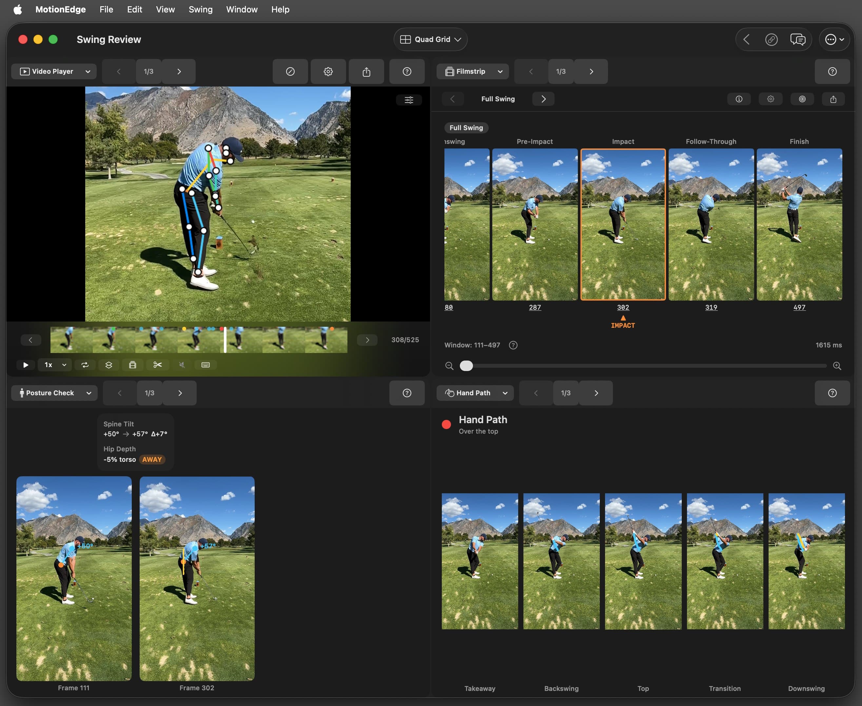Click the link icon in title bar
The height and width of the screenshot is (706, 862).
coord(771,39)
